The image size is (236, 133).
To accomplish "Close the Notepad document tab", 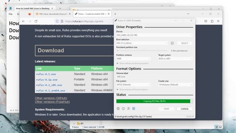I will coord(52,8).
